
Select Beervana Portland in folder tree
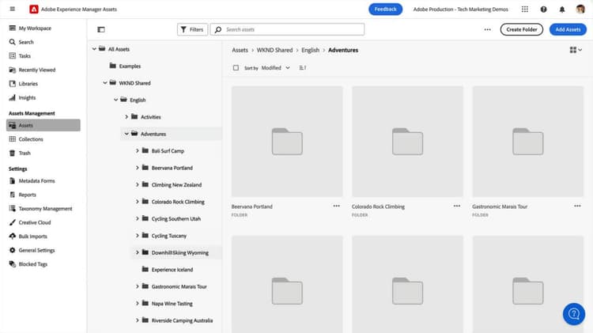coord(172,168)
